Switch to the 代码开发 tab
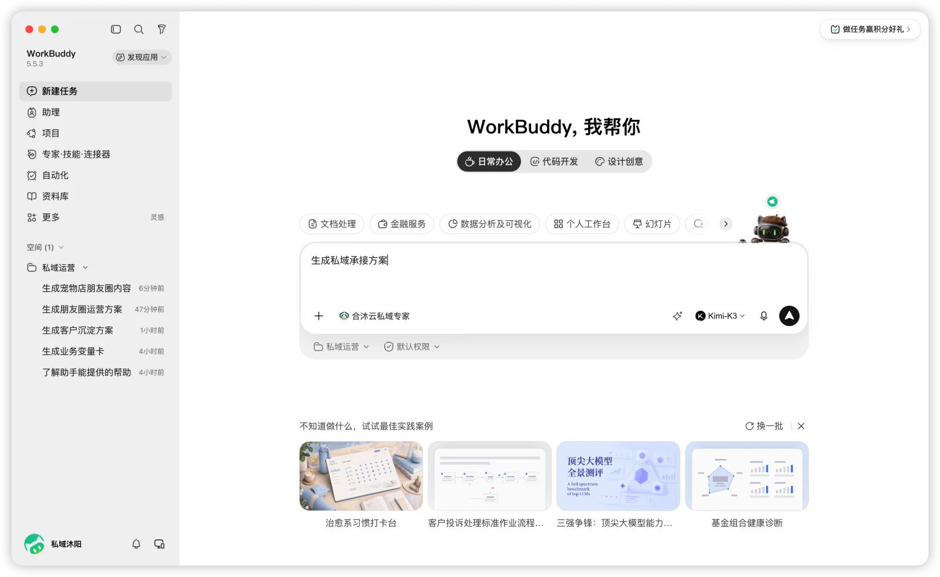This screenshot has width=940, height=577. (554, 162)
